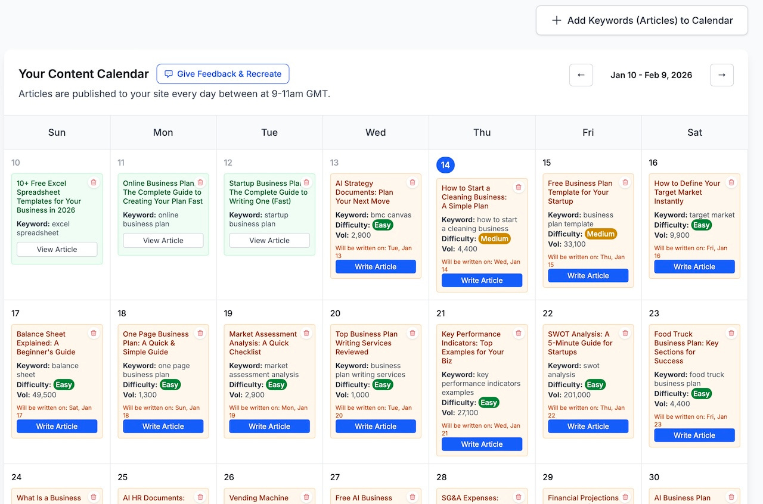The width and height of the screenshot is (763, 504).
Task: Click the Sun column header
Action: point(57,132)
